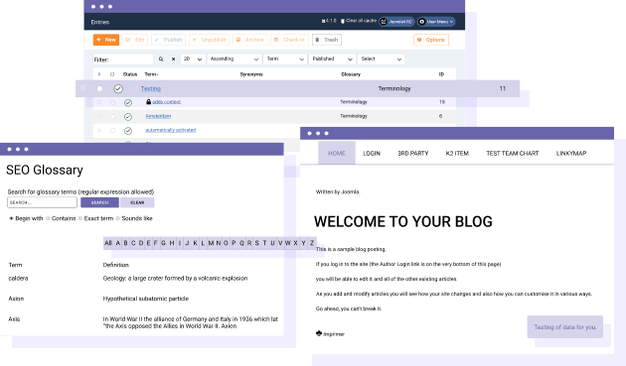This screenshot has width=626, height=366.
Task: Click the CLEAR button in SEO Glossary
Action: 137,202
